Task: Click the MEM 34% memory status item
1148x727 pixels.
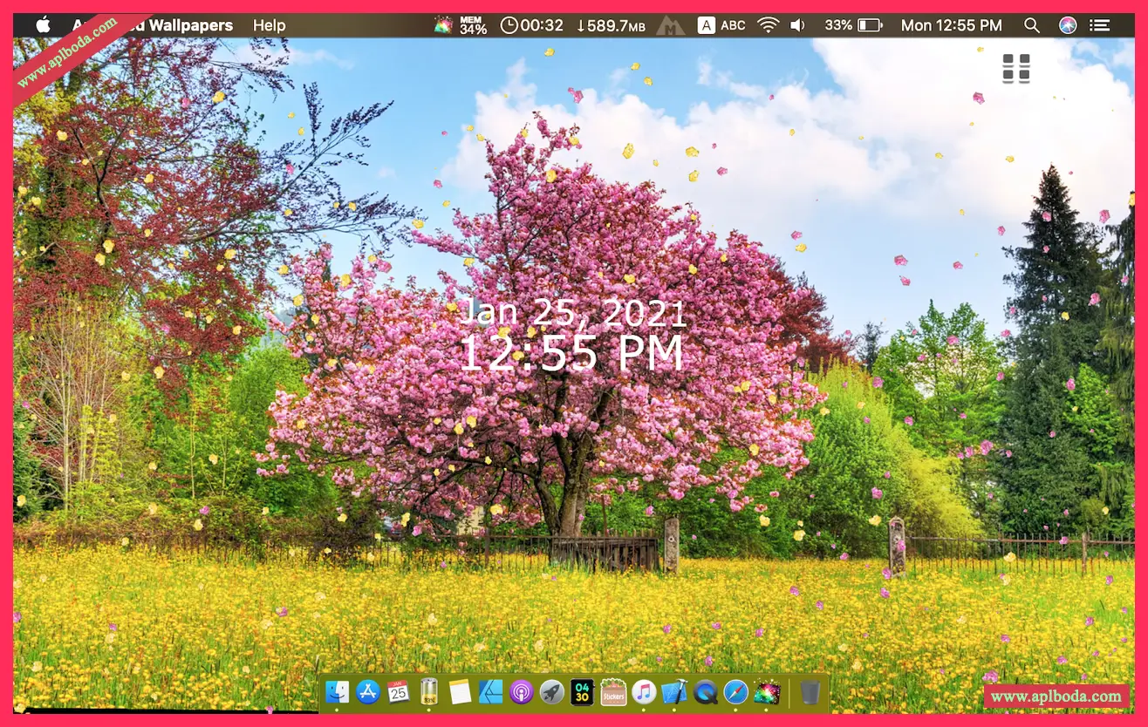Action: point(473,25)
